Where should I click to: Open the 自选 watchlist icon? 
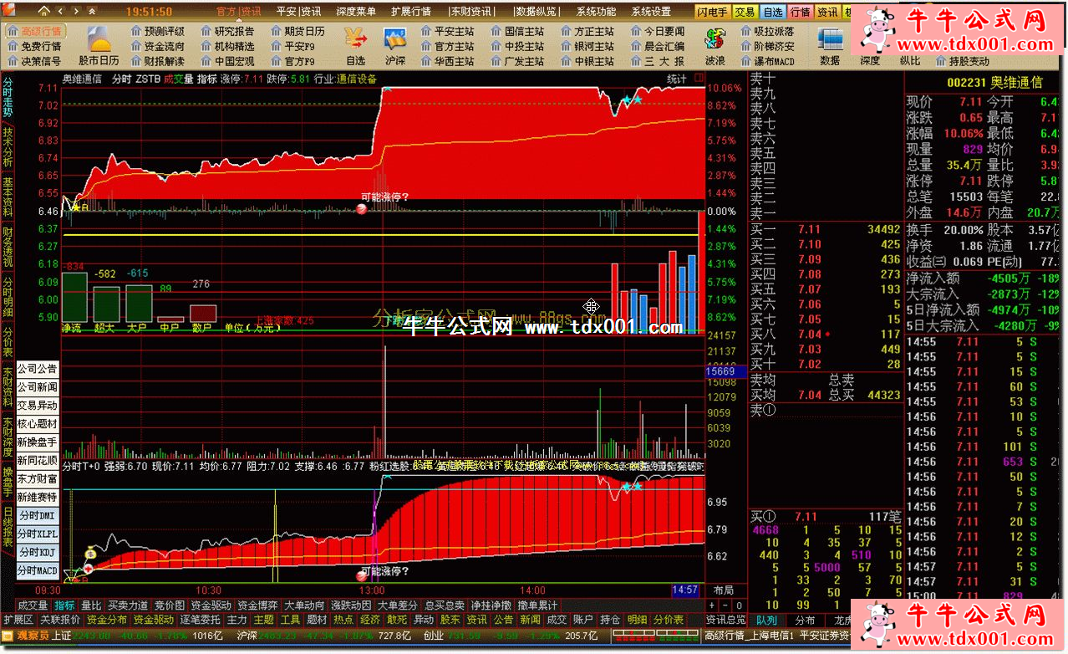(356, 45)
